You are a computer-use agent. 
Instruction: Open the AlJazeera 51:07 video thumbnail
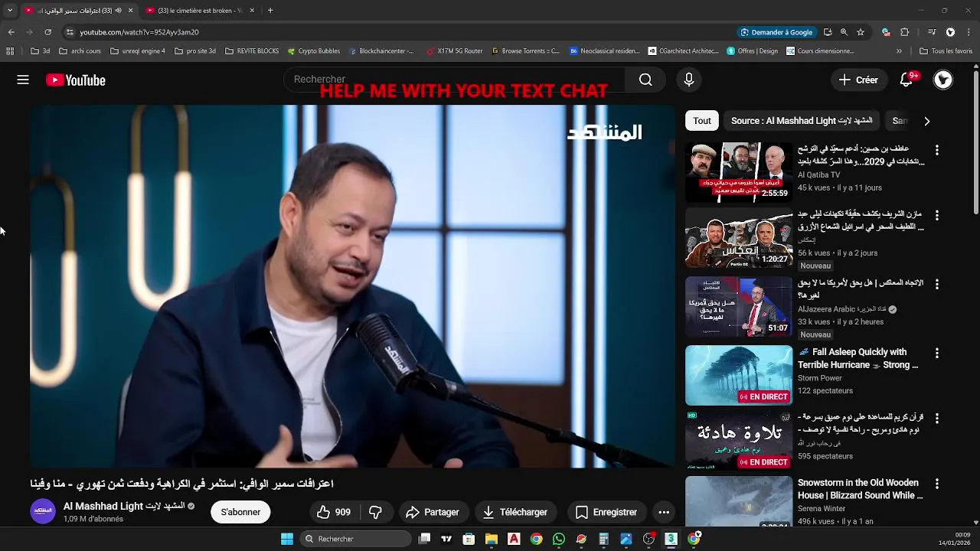click(x=739, y=306)
